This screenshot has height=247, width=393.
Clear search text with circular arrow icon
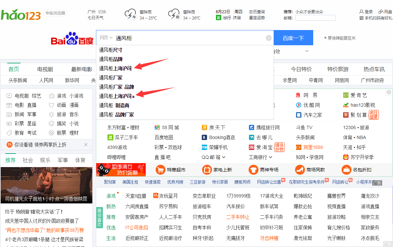(x=268, y=38)
